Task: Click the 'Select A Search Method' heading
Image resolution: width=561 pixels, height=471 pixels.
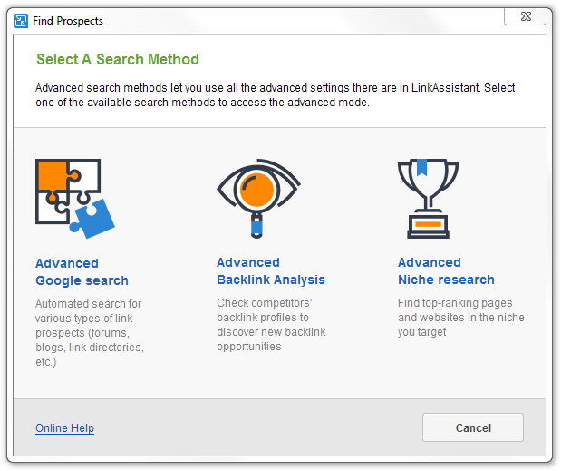Action: [x=118, y=60]
